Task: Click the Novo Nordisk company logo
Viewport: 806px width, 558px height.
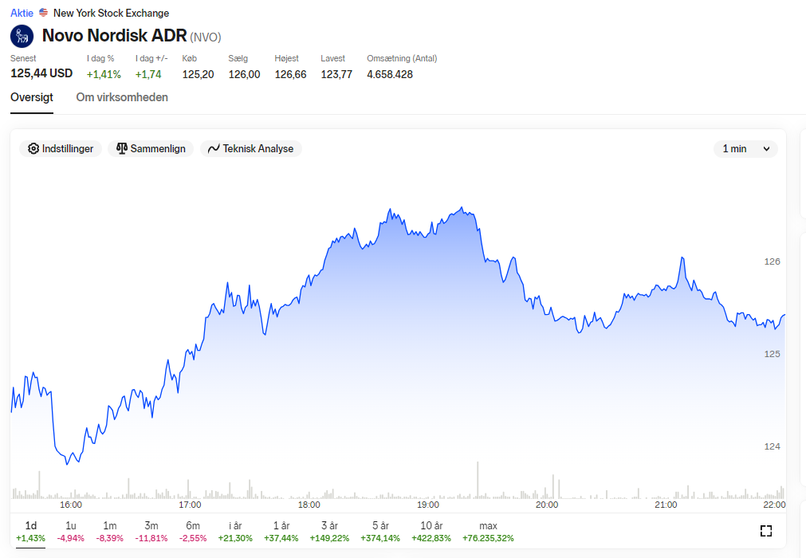Action: click(22, 37)
